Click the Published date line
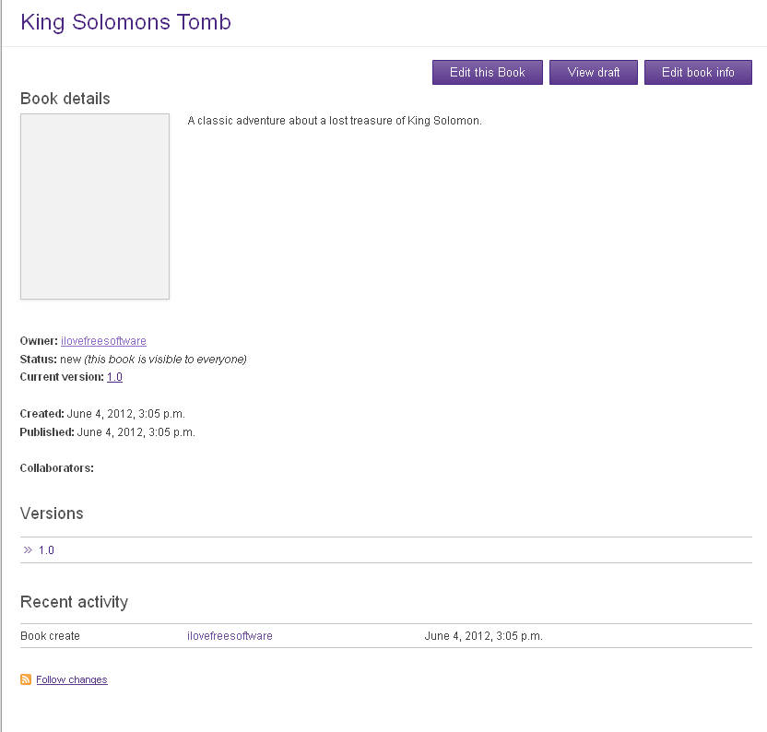The width and height of the screenshot is (767, 732). pyautogui.click(x=107, y=432)
